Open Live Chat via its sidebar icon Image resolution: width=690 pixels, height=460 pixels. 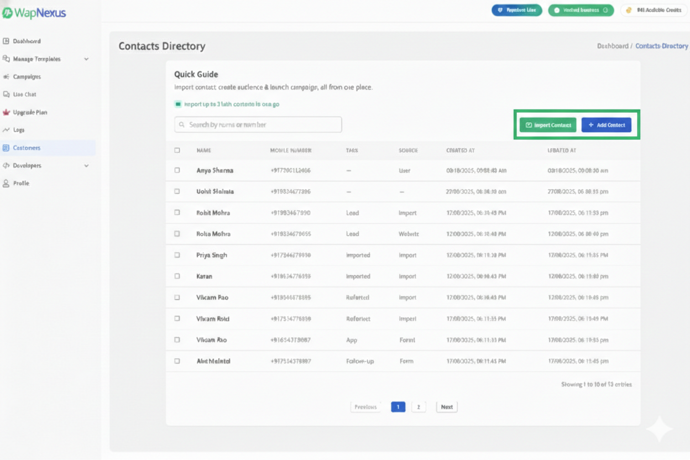6,95
